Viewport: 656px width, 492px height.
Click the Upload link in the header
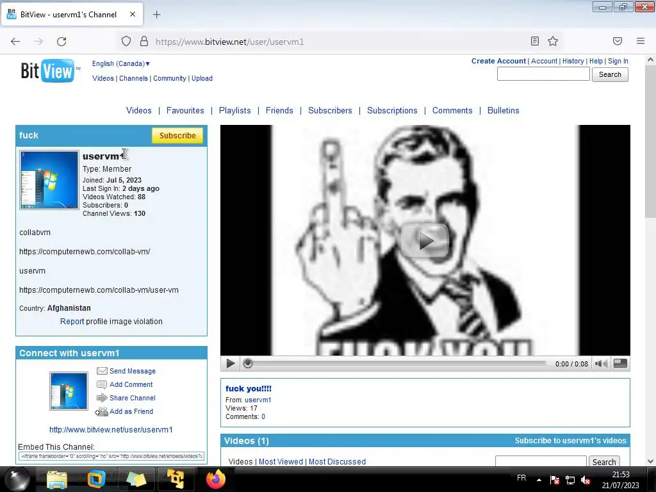pos(202,78)
